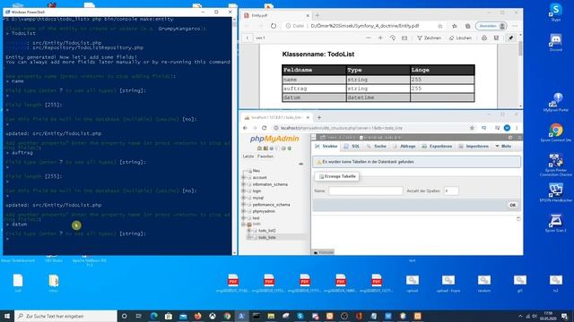This screenshot has width=574, height=322.
Task: Reload the phpMyAdmin page in Chrome
Action: 264,128
